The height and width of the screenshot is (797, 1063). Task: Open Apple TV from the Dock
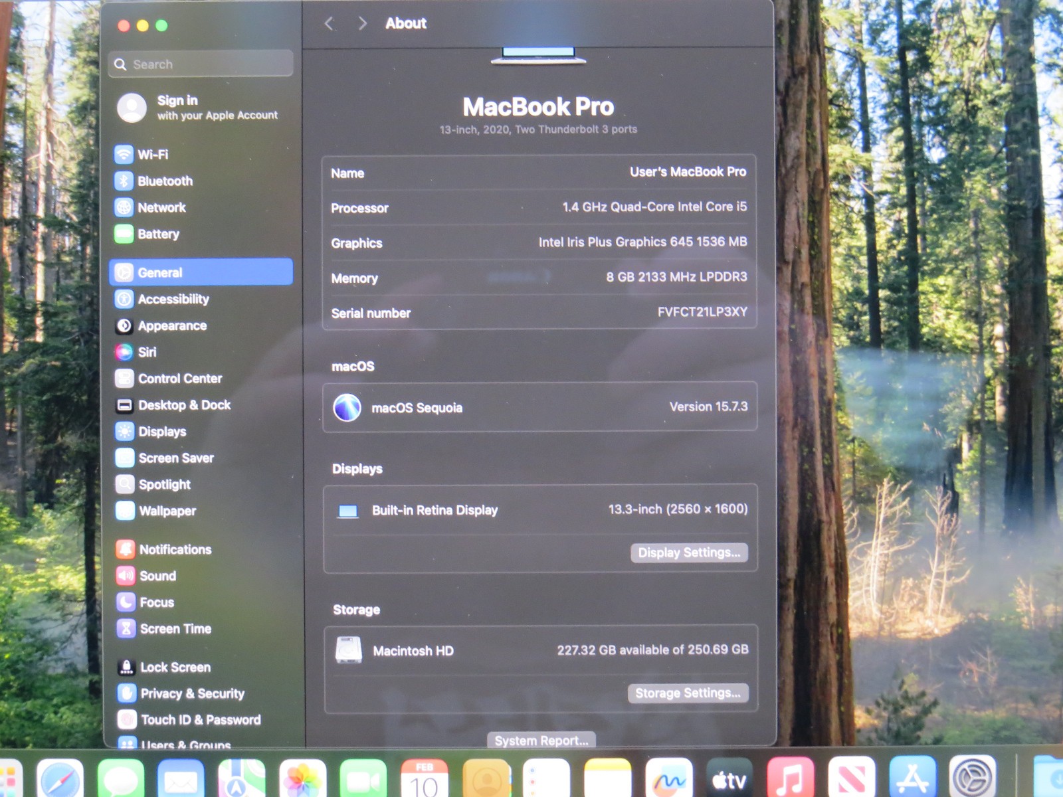point(729,778)
